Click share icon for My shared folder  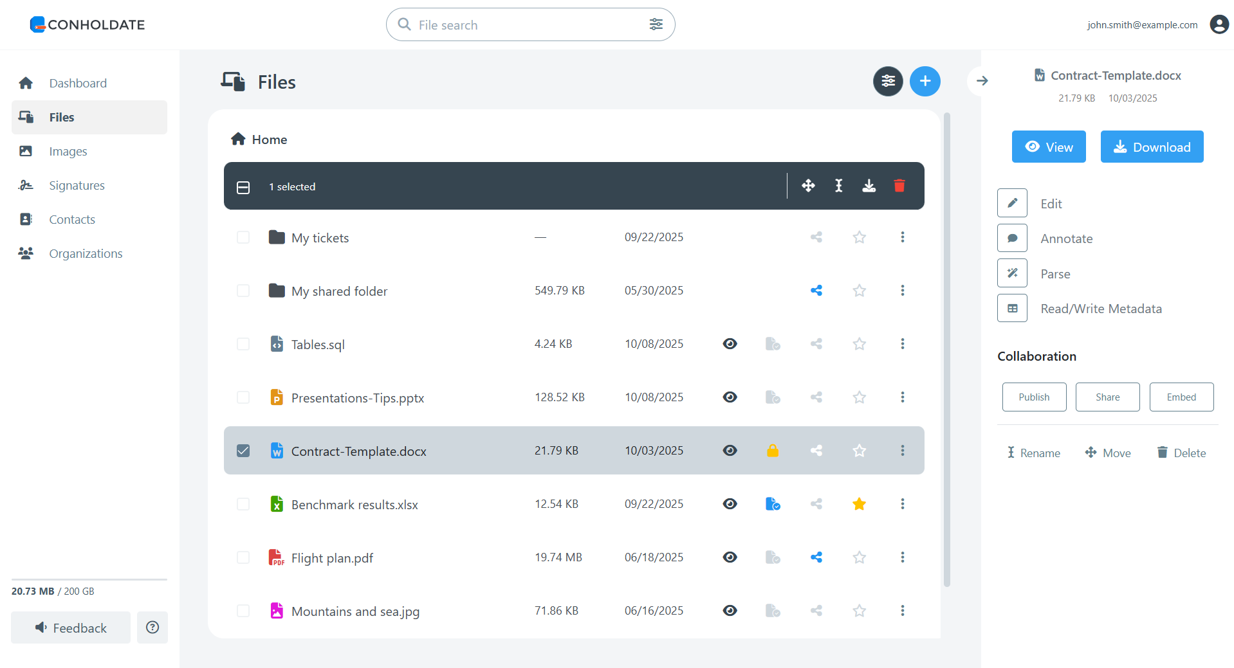coord(816,291)
